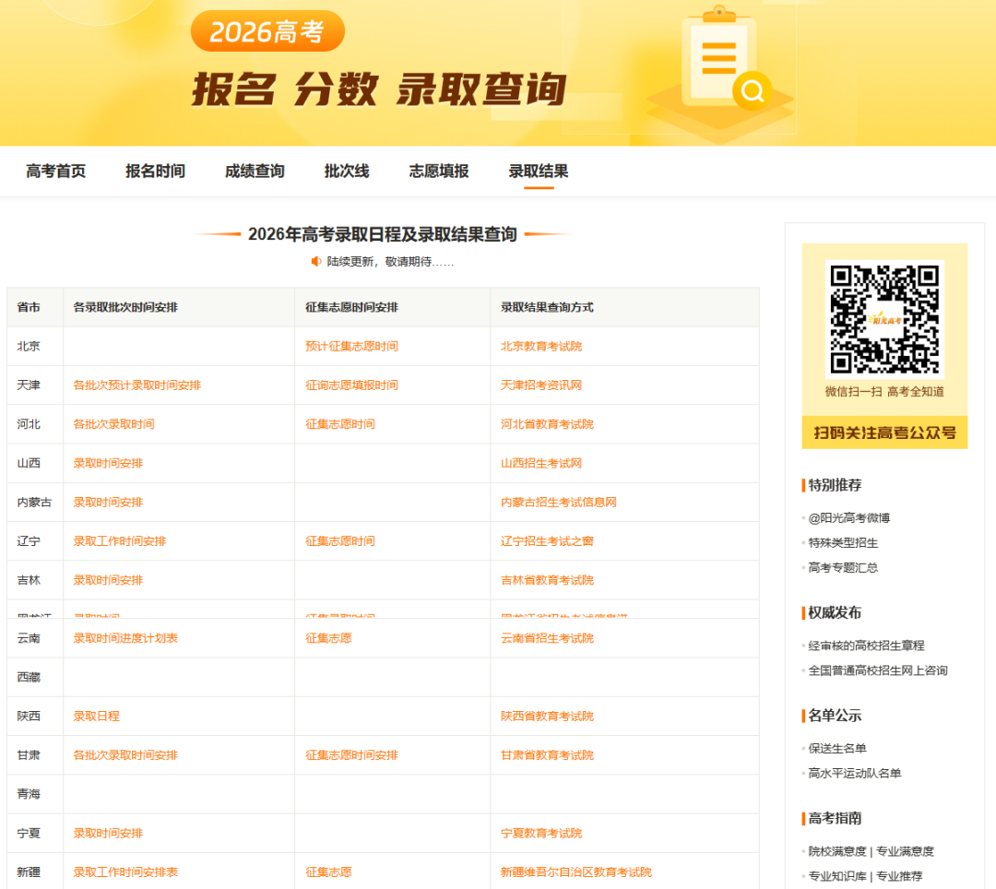This screenshot has width=996, height=889.
Task: Open 各批次录取时间安排 for 甘肃
Action: point(125,755)
